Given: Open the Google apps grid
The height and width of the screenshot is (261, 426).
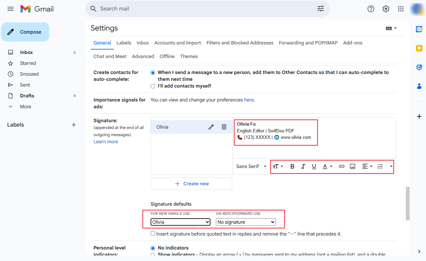Looking at the screenshot, I should click(x=401, y=9).
